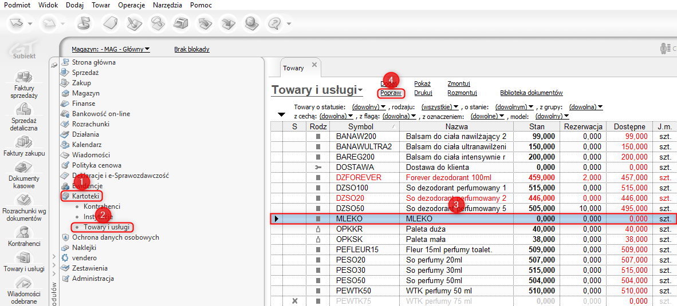This screenshot has width=677, height=306.
Task: Click the globe icon in the top toolbar
Action: (251, 23)
